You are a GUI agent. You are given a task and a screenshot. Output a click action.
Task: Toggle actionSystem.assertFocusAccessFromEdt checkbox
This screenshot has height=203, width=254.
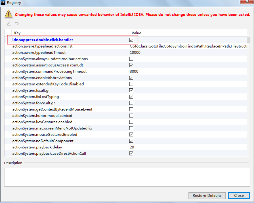131,65
